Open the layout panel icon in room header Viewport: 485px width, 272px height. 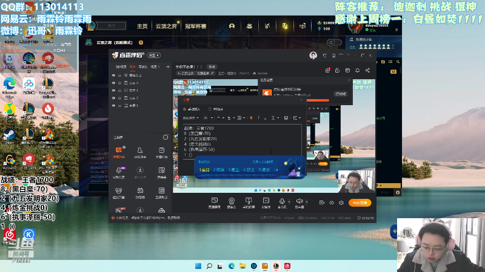[x=347, y=70]
